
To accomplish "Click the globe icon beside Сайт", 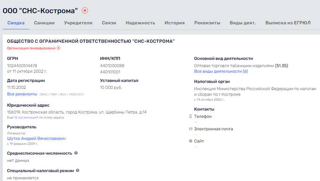I will (x=191, y=141).
